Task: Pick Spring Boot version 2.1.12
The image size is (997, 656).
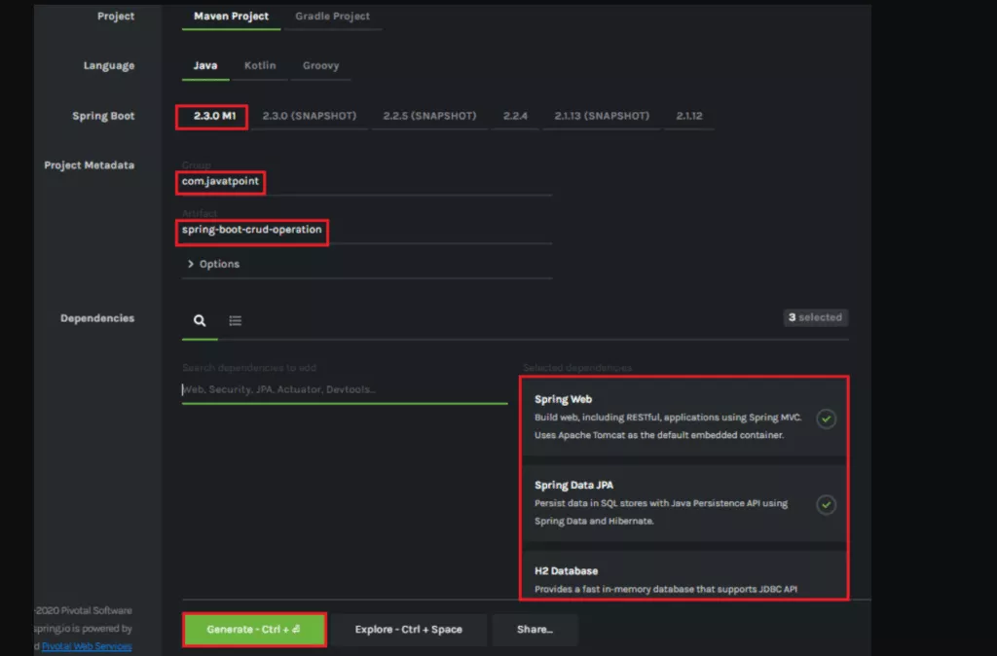Action: click(689, 116)
